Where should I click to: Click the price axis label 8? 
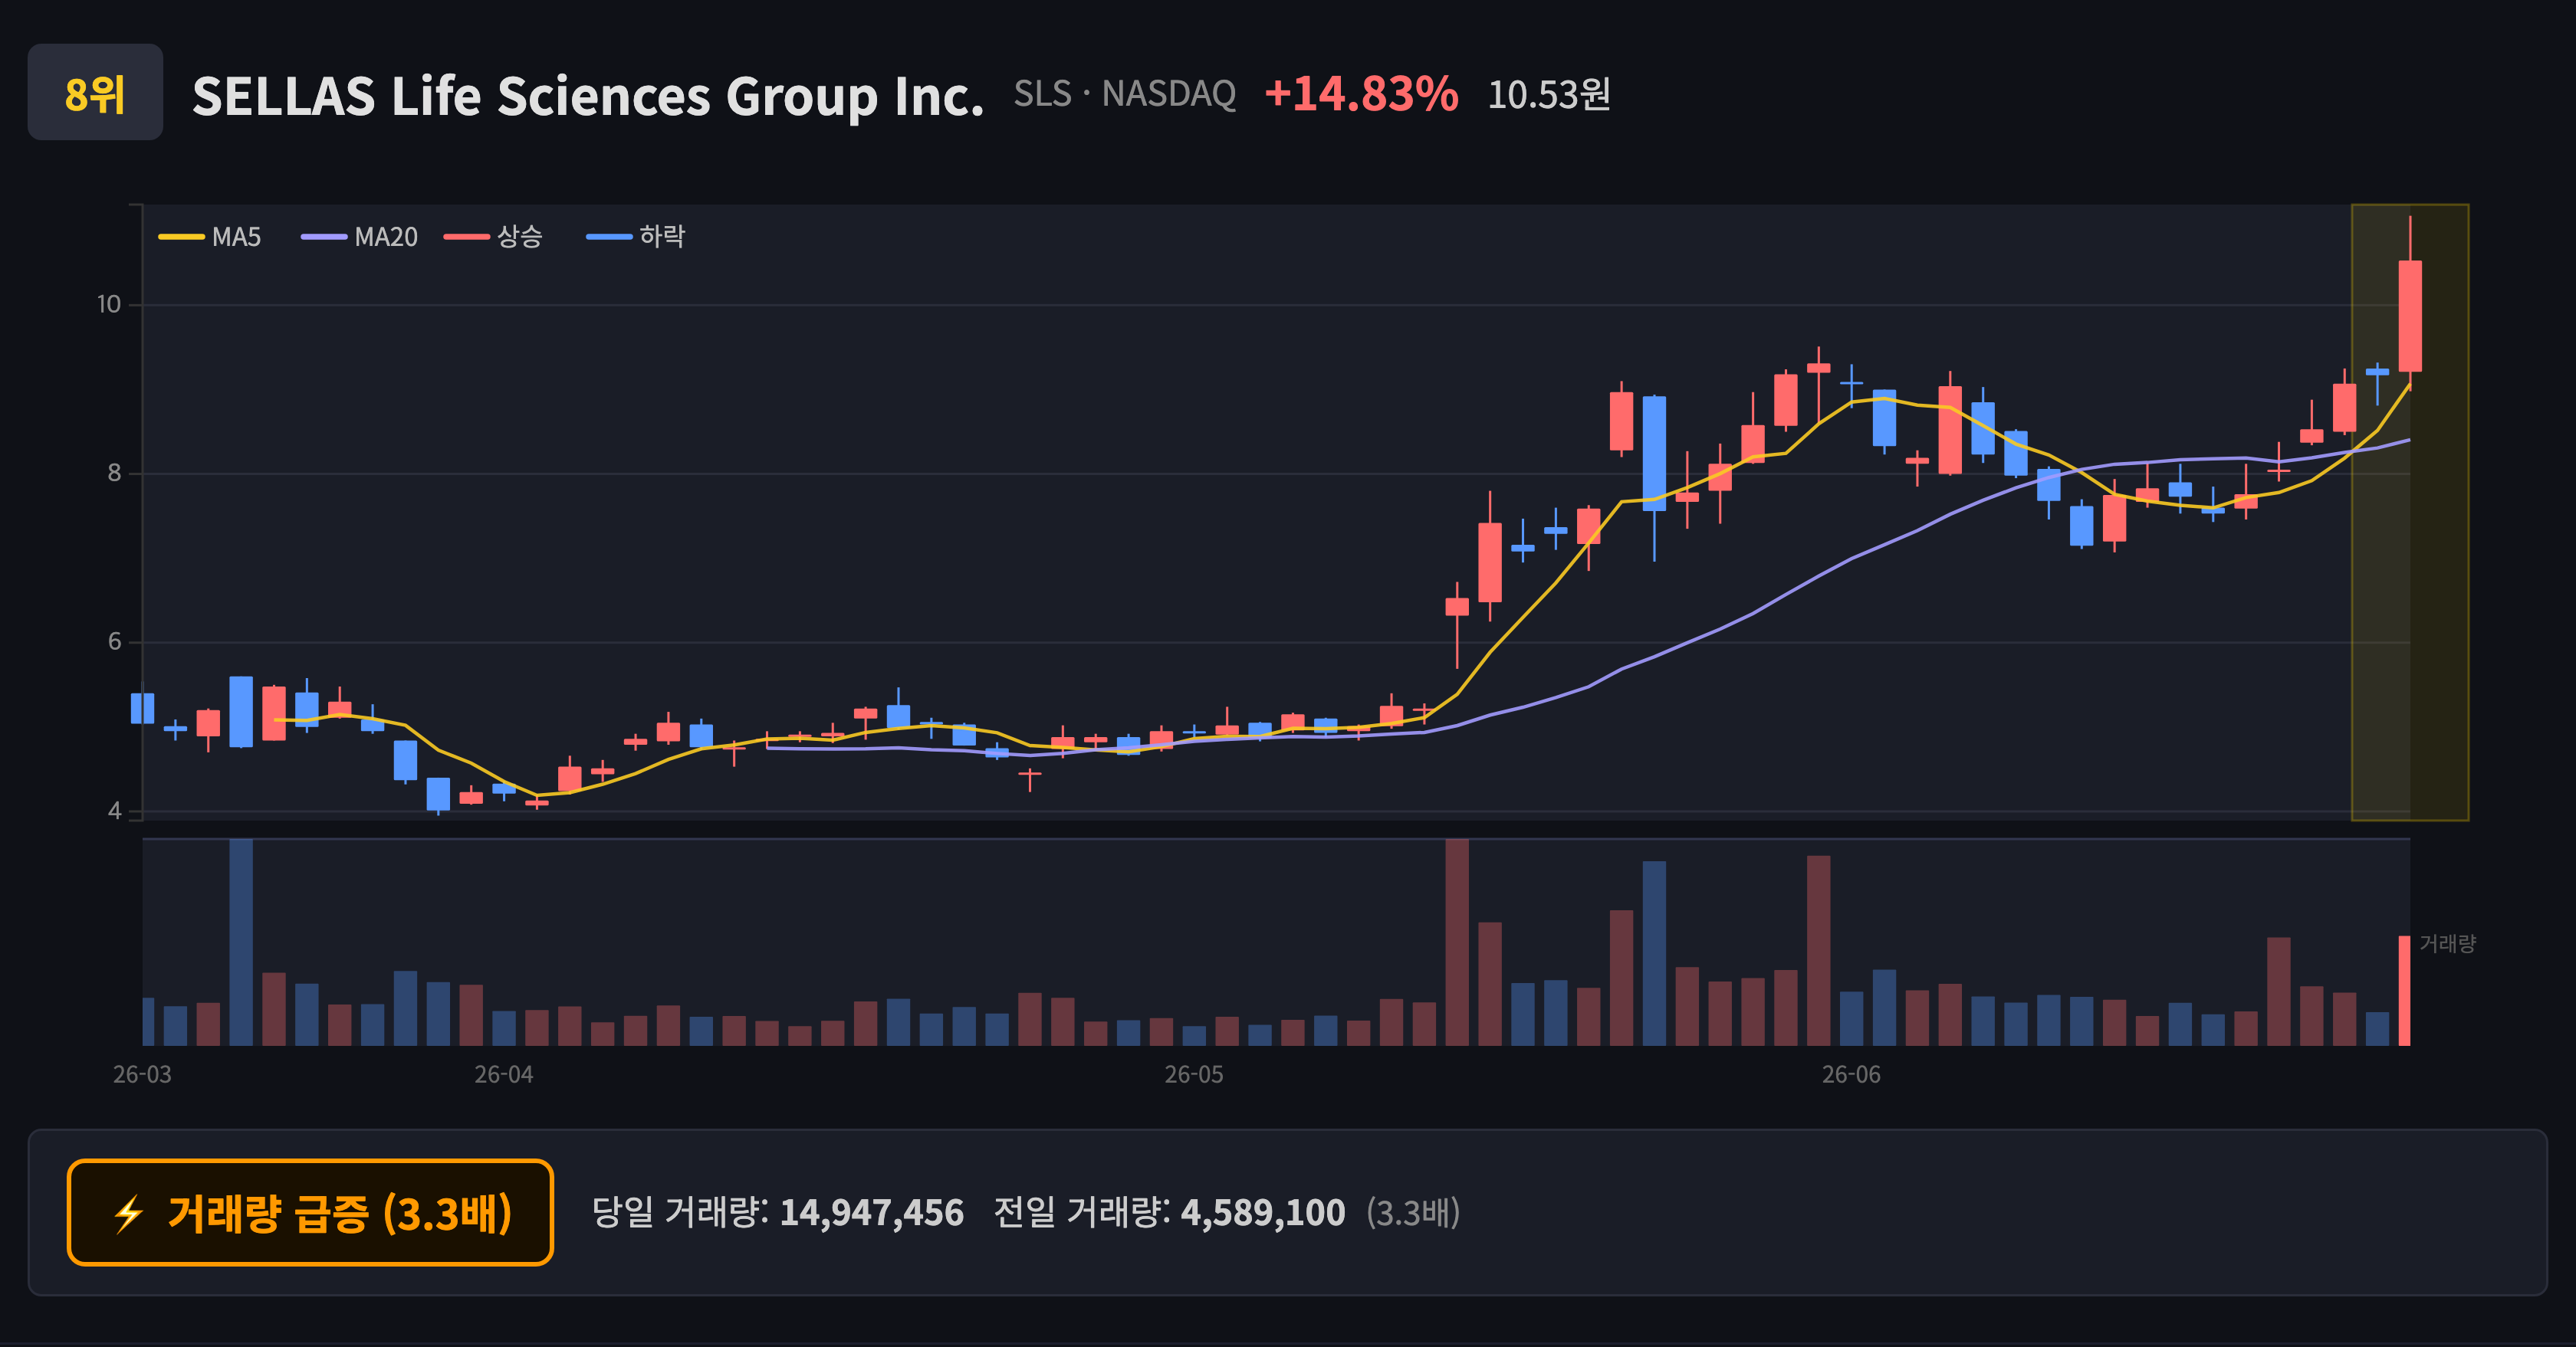(x=114, y=474)
